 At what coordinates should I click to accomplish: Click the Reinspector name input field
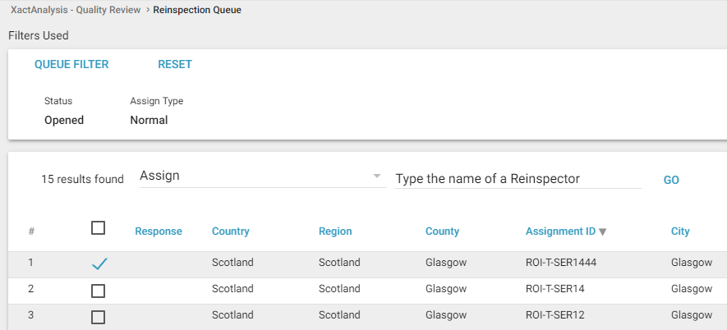518,179
